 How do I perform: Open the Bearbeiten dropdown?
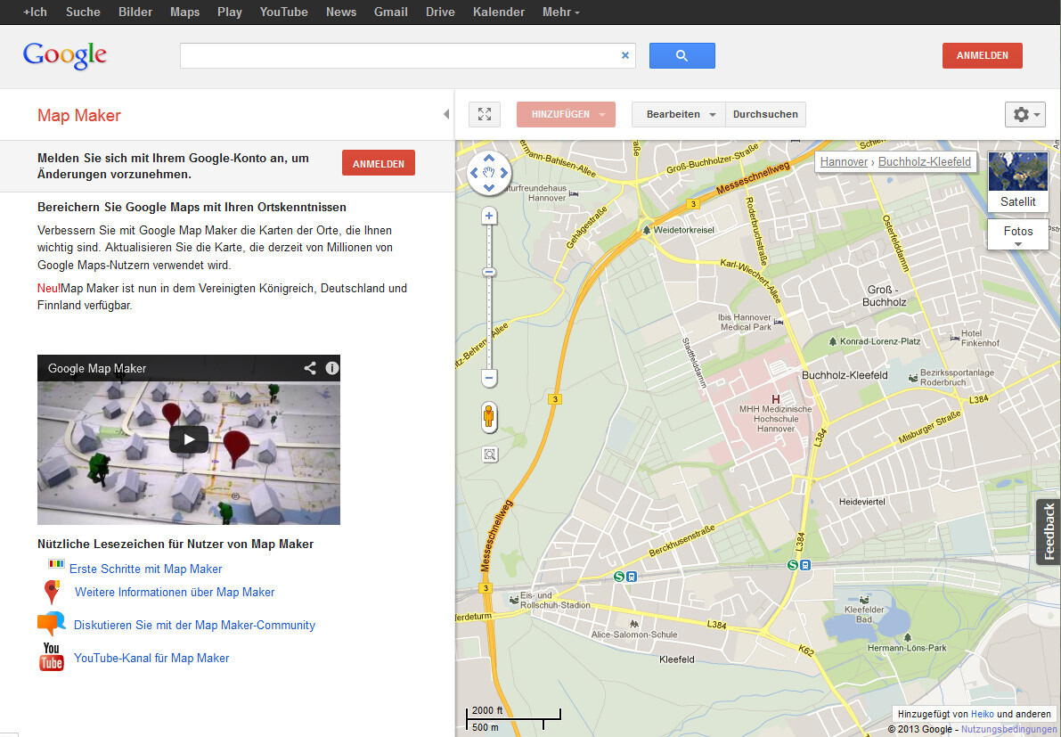coord(679,114)
